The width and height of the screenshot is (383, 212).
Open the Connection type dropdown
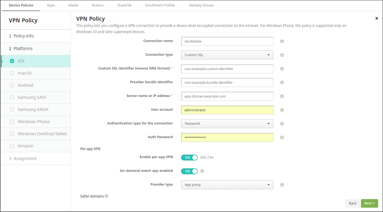227,55
